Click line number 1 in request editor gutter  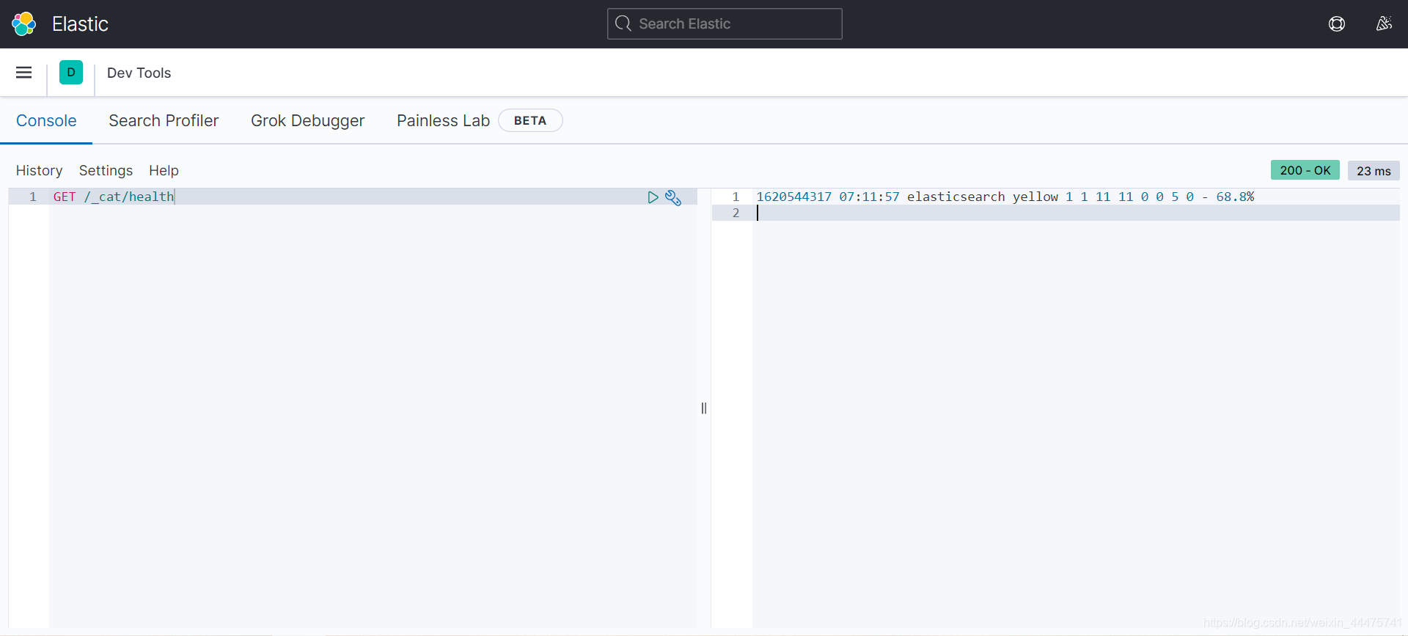32,197
